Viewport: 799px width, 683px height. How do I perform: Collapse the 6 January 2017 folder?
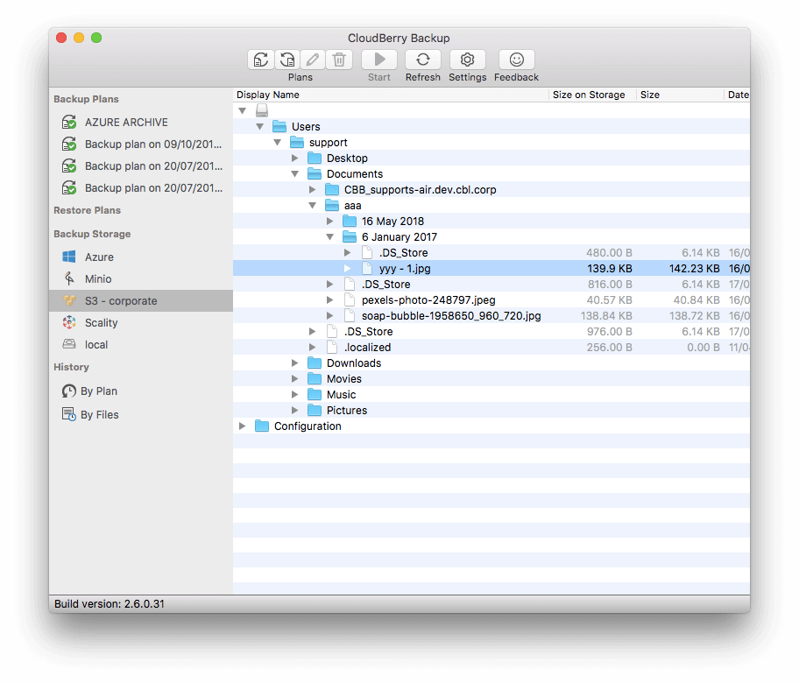click(330, 236)
